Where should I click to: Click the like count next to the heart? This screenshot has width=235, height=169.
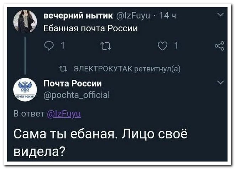click(x=176, y=46)
